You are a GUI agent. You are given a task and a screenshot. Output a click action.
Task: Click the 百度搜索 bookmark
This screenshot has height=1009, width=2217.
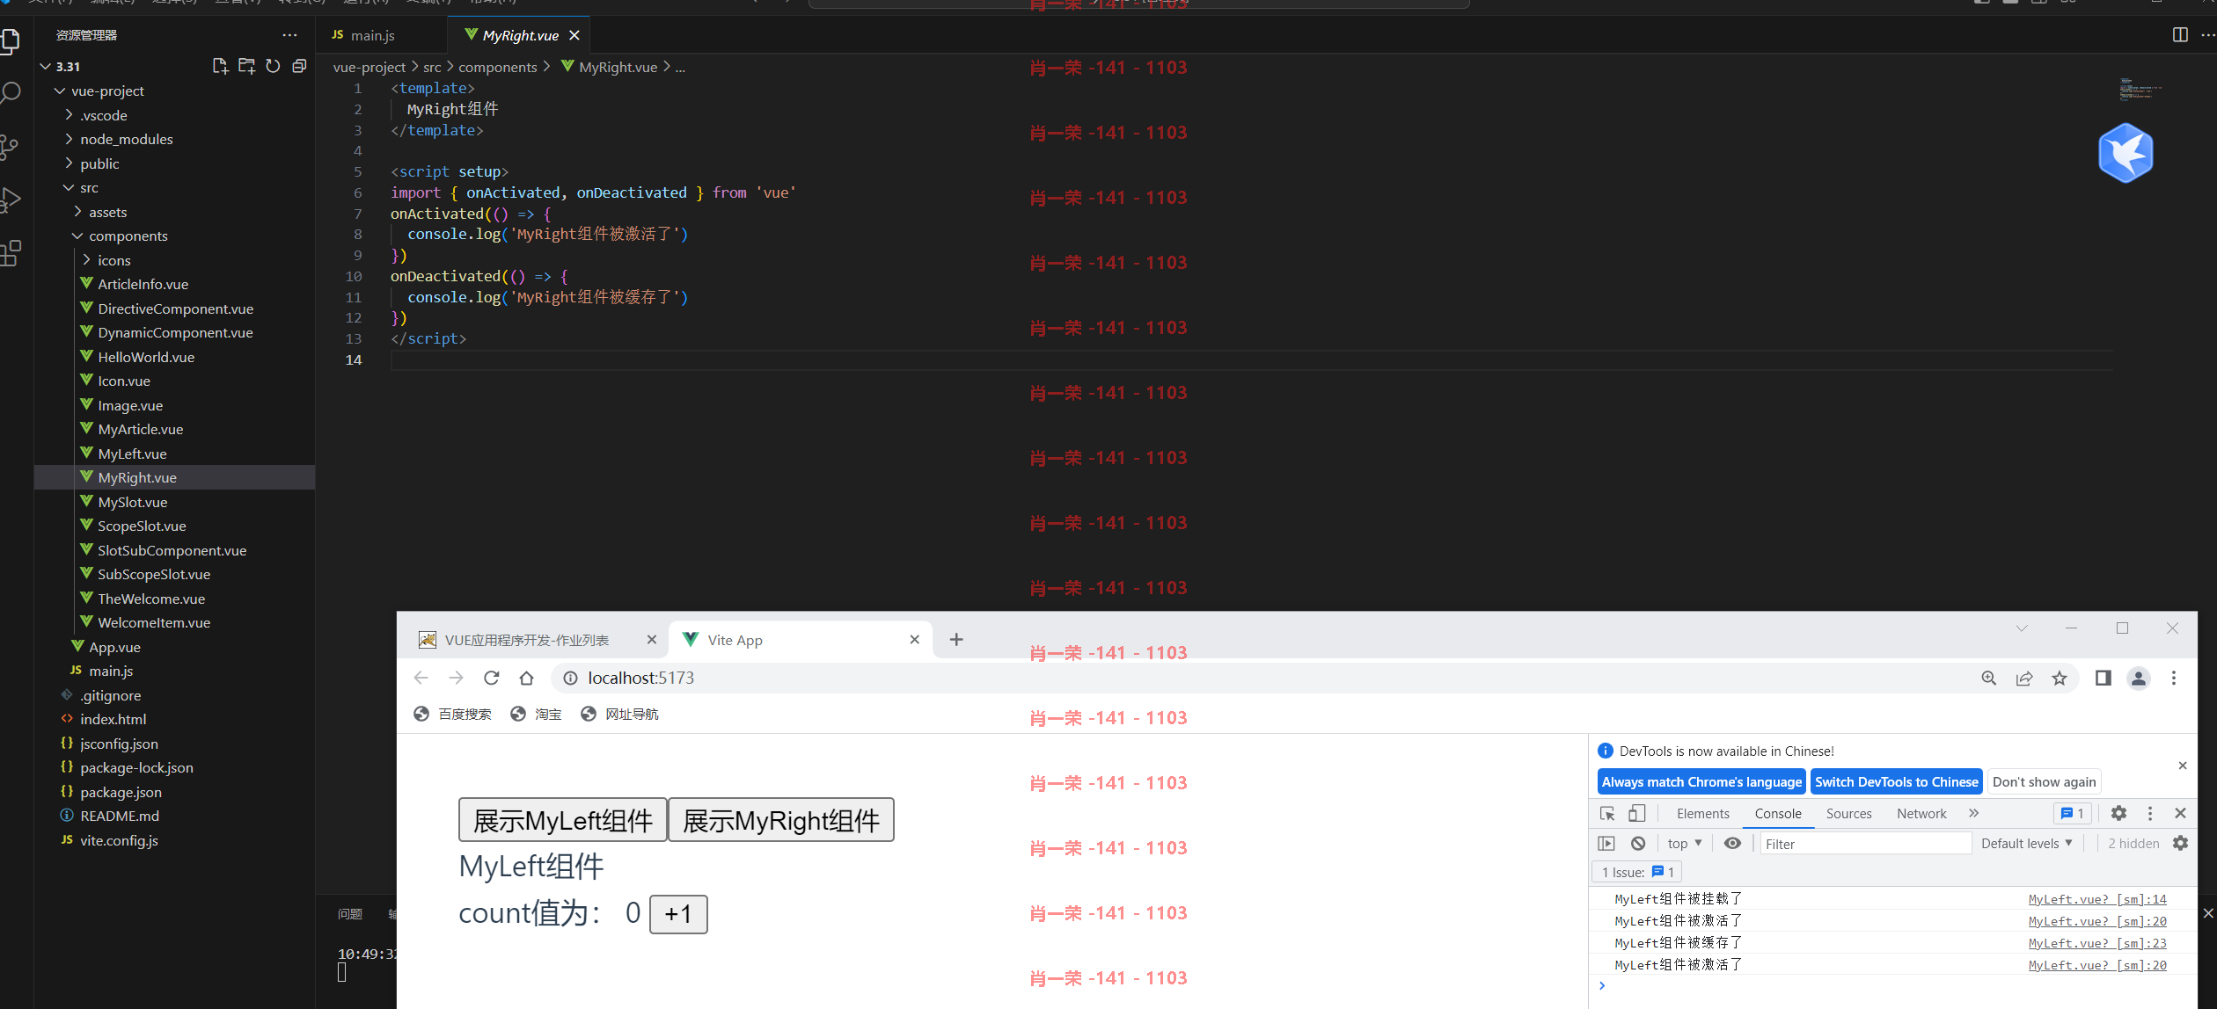tap(453, 714)
